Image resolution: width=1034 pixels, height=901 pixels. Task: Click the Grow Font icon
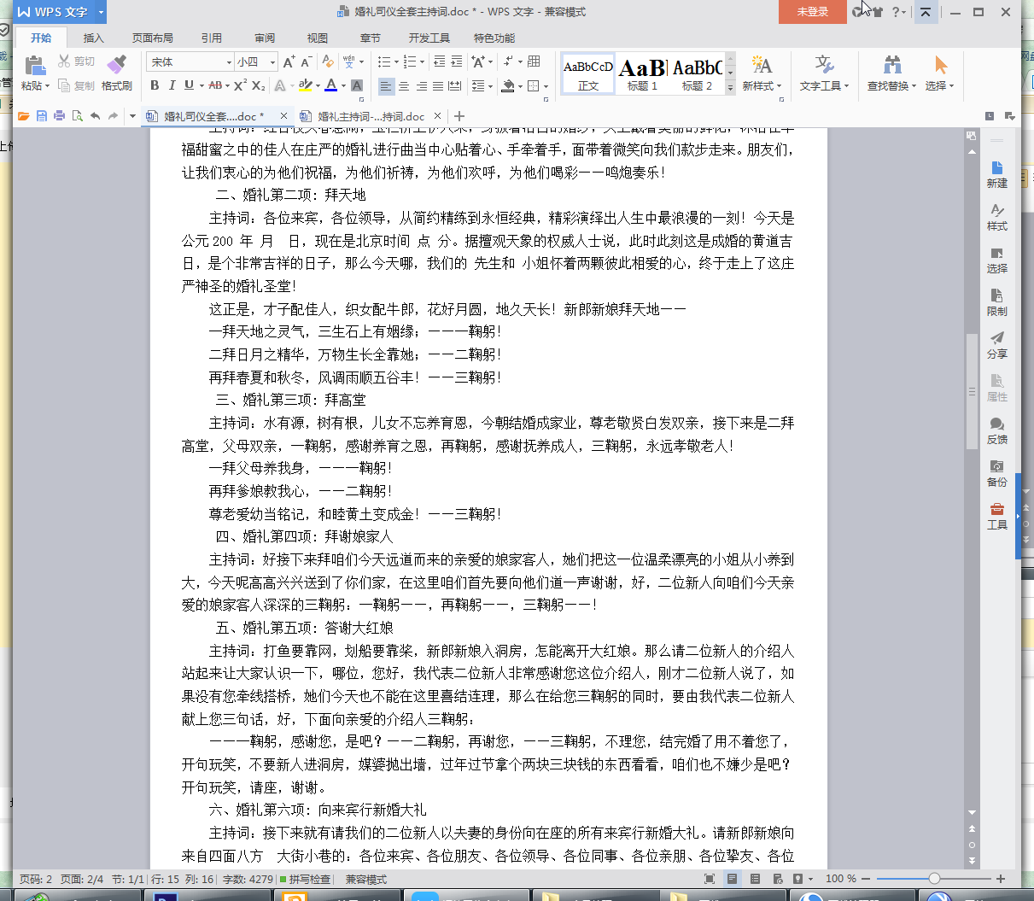pos(289,61)
